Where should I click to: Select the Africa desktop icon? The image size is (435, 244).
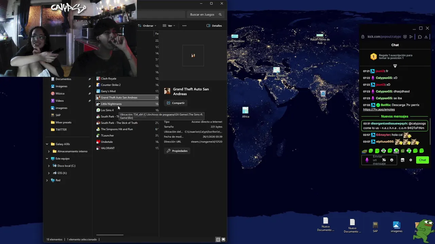245,113
